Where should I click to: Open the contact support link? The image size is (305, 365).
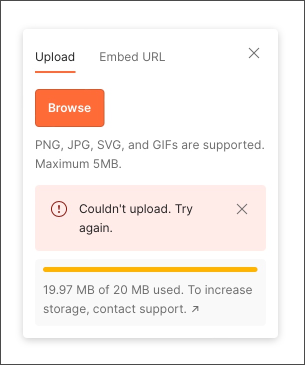pos(139,309)
